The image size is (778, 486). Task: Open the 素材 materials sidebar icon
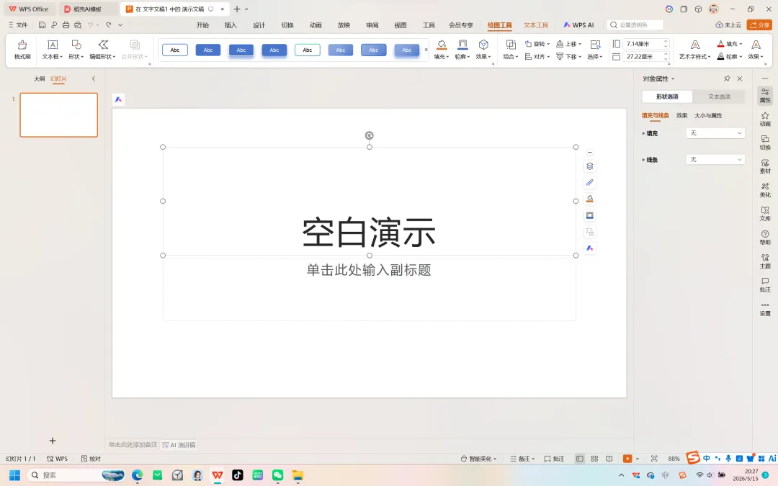pyautogui.click(x=765, y=166)
